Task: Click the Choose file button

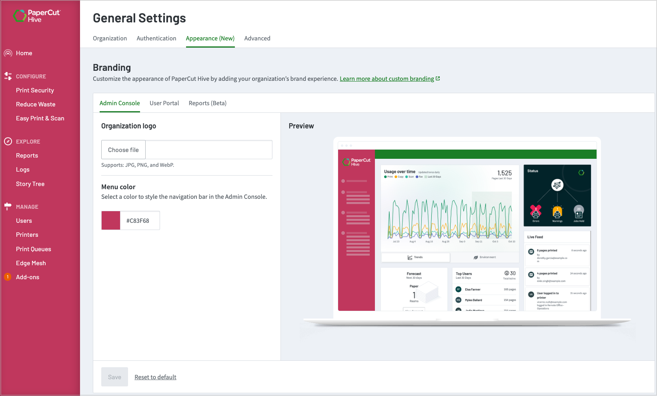Action: coord(123,150)
